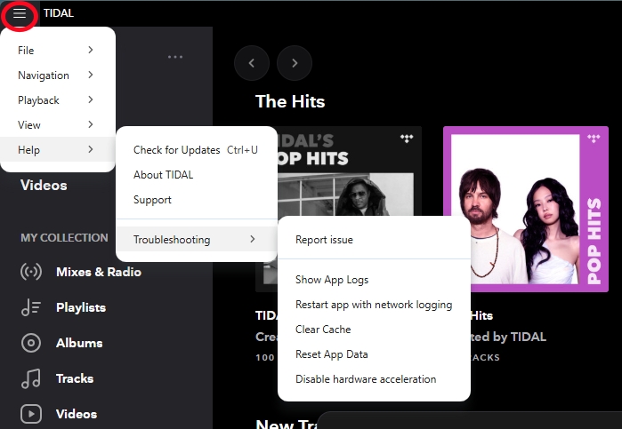Open the hamburger main menu icon
The image size is (622, 429).
click(x=19, y=13)
